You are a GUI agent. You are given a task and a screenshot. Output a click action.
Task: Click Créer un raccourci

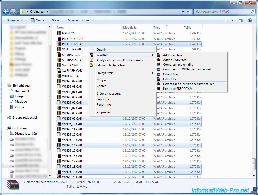(x=109, y=94)
